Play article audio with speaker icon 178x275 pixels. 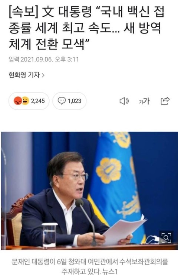point(124,101)
